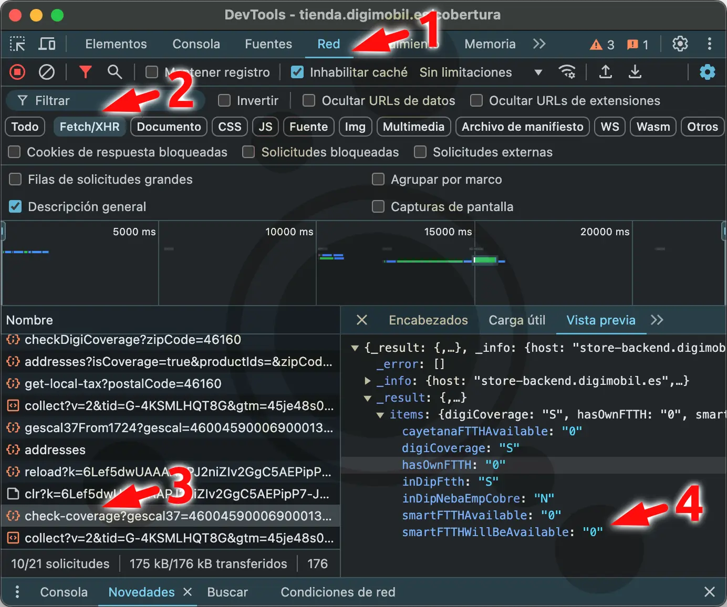Toggle Mantener registro checkbox
Image resolution: width=727 pixels, height=607 pixels.
pyautogui.click(x=152, y=72)
